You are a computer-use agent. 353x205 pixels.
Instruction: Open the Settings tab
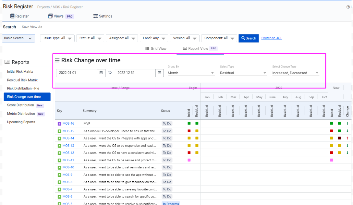(103, 16)
